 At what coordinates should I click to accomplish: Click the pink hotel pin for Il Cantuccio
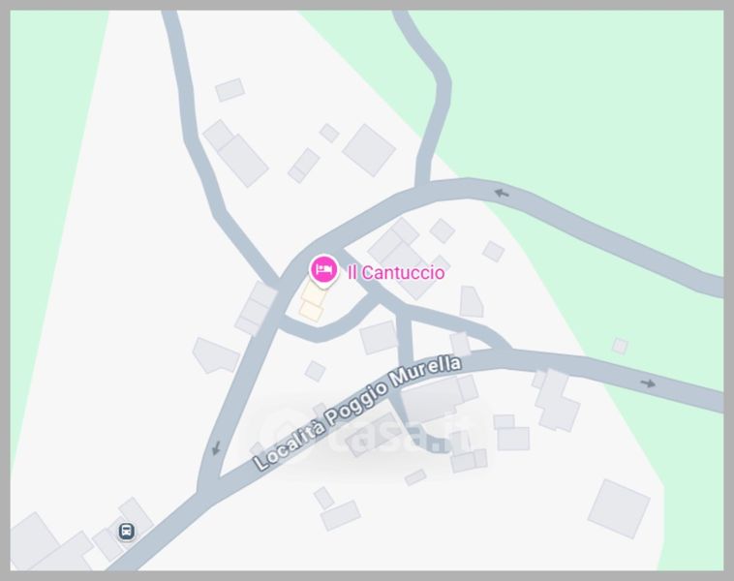(x=323, y=270)
